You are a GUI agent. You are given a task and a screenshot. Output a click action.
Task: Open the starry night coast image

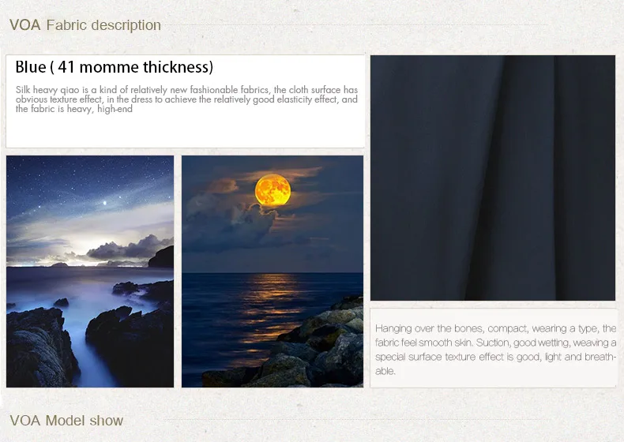[90, 272]
